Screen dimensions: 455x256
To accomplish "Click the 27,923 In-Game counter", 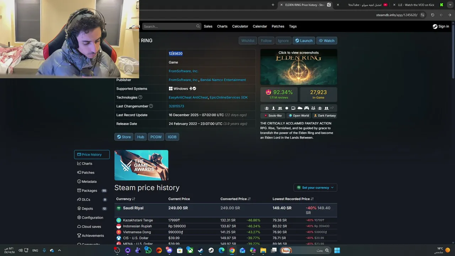I will tap(318, 94).
